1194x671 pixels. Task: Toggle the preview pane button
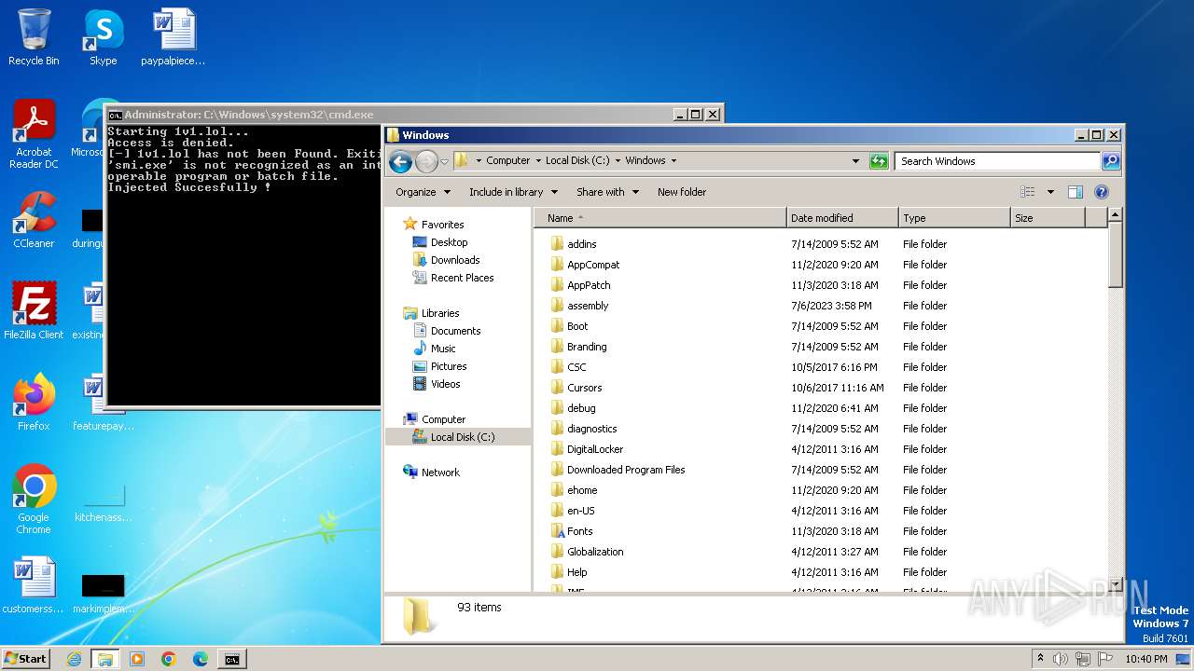pos(1076,192)
